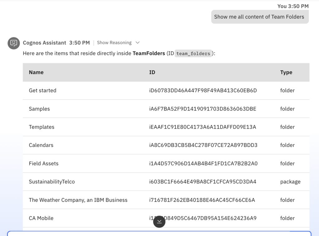Click the user message bubble

click(x=260, y=17)
